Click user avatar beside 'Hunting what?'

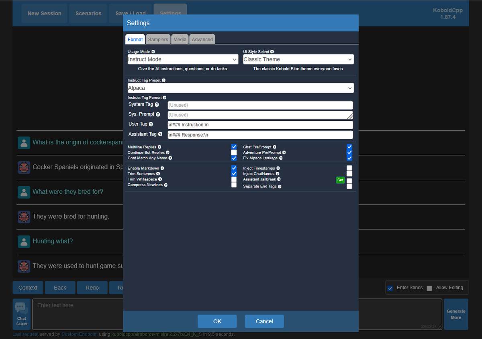pyautogui.click(x=24, y=242)
